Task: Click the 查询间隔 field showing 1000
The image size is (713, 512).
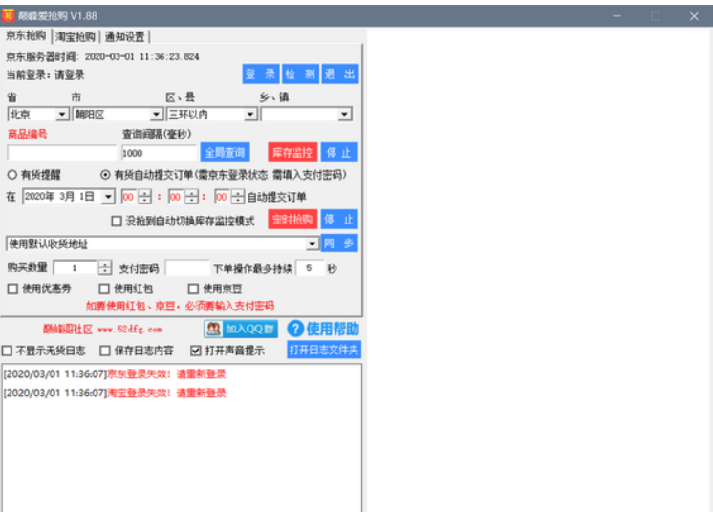Action: point(160,153)
